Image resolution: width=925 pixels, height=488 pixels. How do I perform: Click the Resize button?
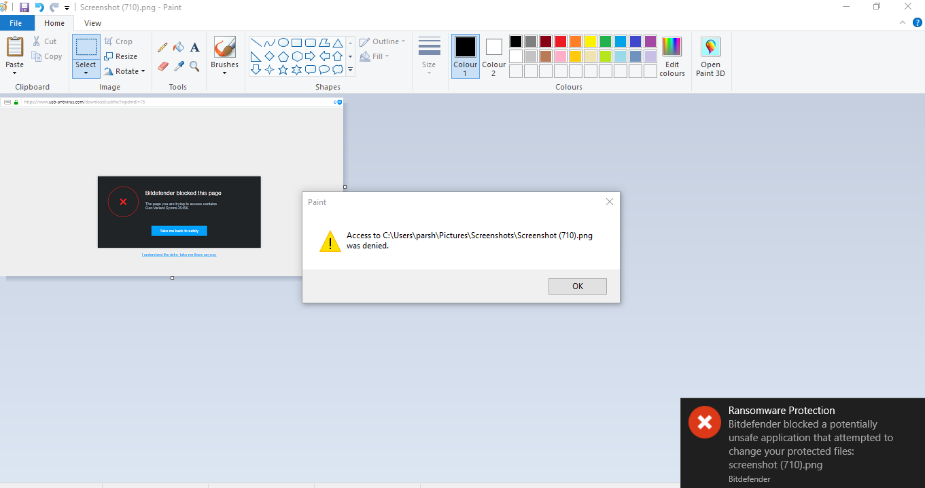click(121, 56)
